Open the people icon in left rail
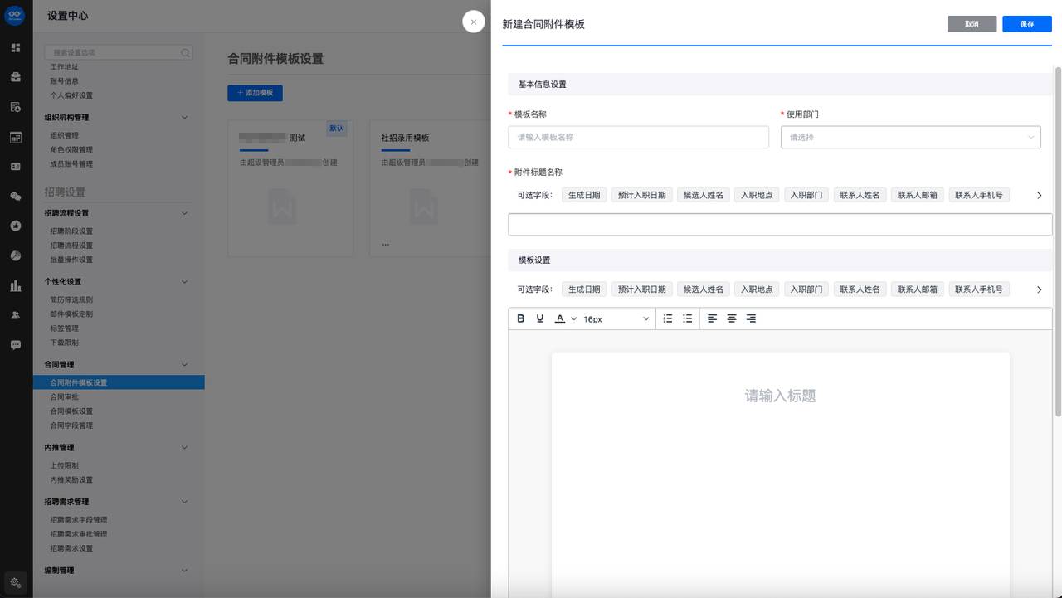Screen dimensions: 1062x598 point(16,315)
